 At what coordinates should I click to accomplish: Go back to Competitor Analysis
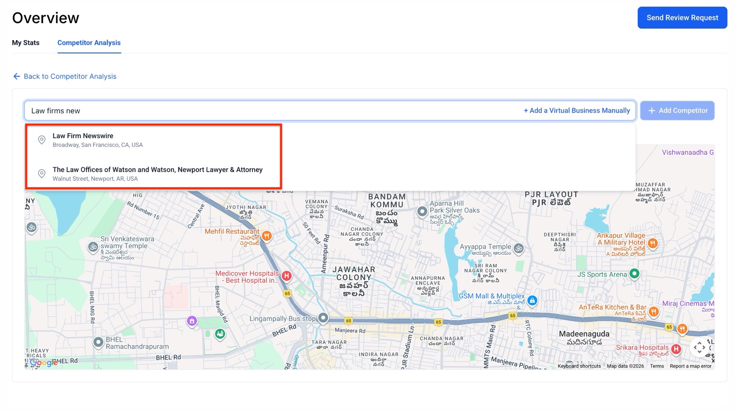click(x=65, y=77)
